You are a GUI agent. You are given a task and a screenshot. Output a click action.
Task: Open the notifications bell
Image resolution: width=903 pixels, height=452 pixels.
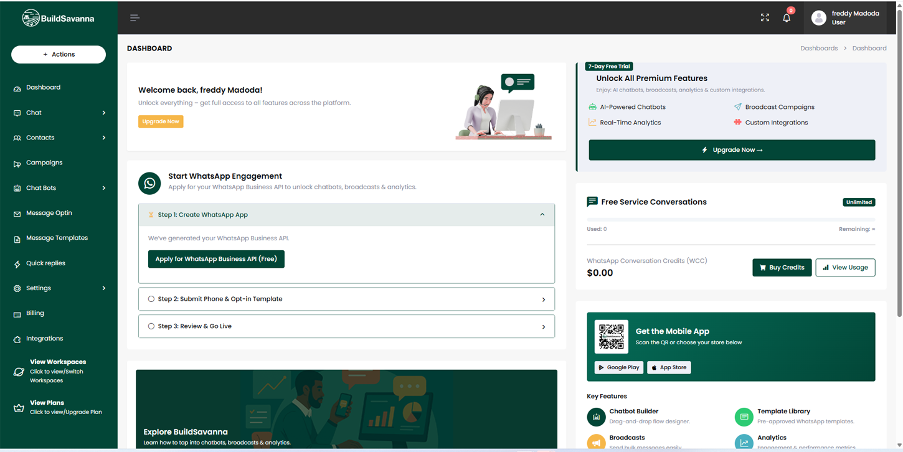[x=787, y=17]
